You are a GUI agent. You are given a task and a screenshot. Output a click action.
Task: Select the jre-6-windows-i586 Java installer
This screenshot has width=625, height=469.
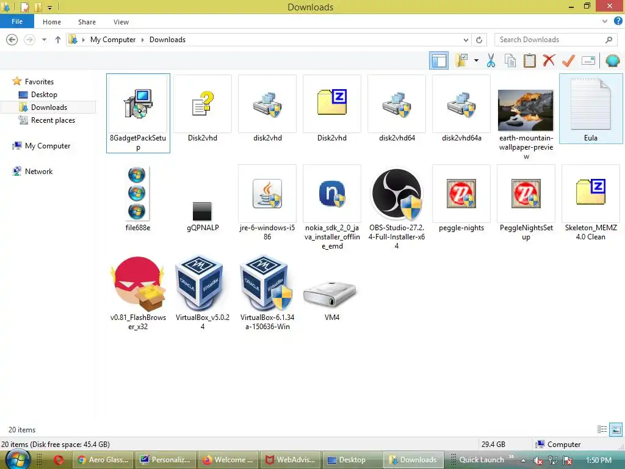click(267, 203)
